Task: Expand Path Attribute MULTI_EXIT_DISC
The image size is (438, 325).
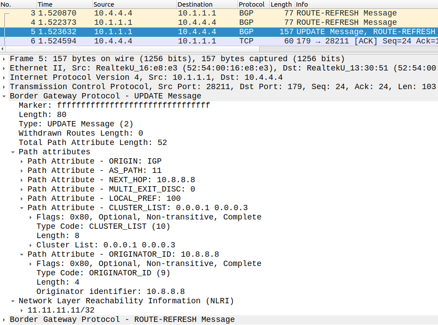Action: pyautogui.click(x=22, y=189)
